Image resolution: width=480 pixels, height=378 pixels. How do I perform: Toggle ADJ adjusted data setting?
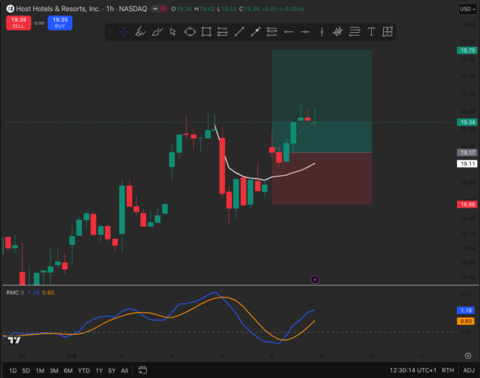tap(469, 370)
